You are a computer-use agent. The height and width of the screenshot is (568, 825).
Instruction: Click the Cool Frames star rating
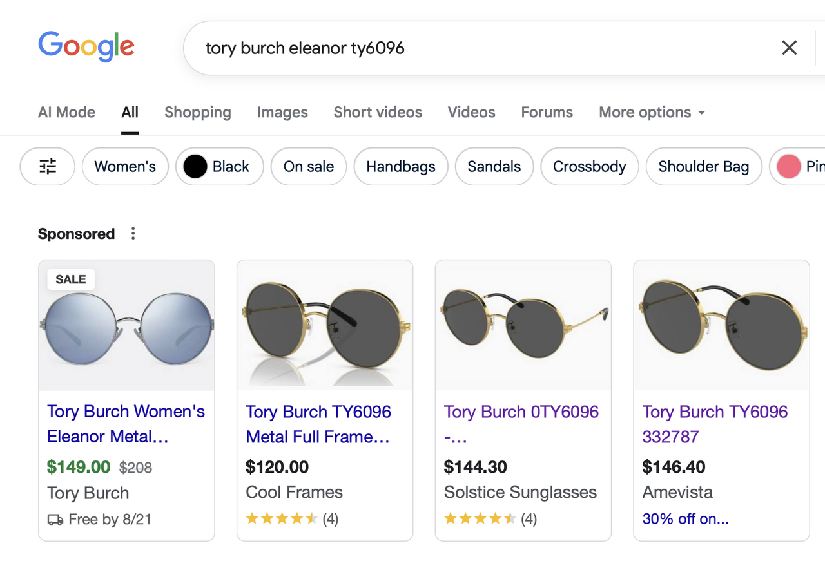click(282, 518)
